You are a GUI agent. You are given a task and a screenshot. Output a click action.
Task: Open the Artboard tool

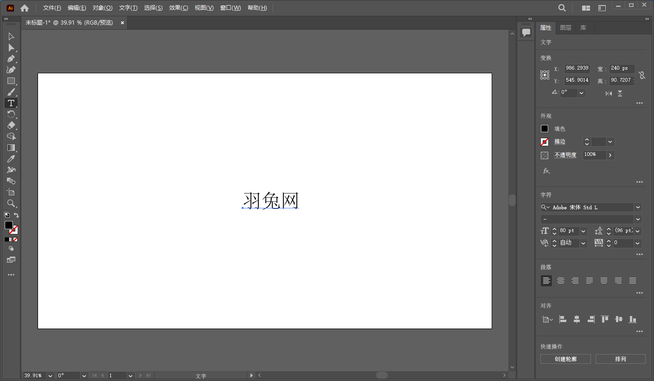click(11, 192)
